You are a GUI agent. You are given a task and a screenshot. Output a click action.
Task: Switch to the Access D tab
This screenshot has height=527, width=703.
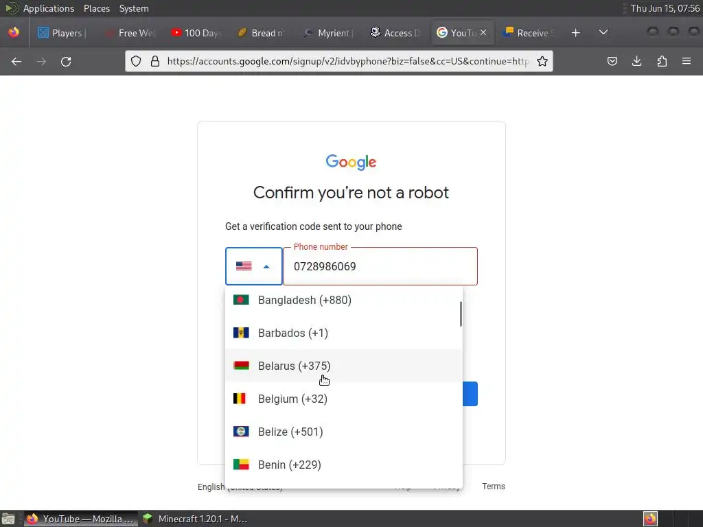395,33
